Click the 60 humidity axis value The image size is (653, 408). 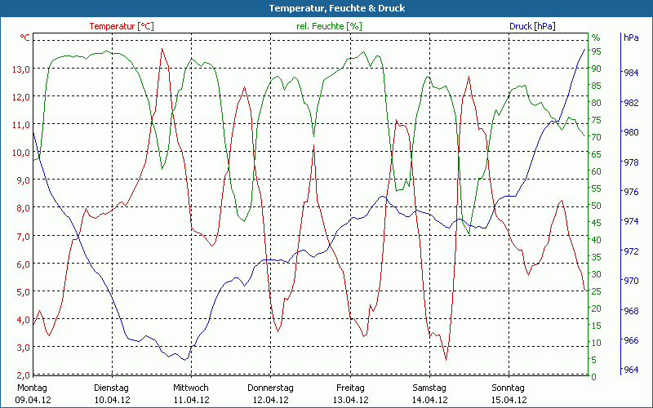pos(597,171)
